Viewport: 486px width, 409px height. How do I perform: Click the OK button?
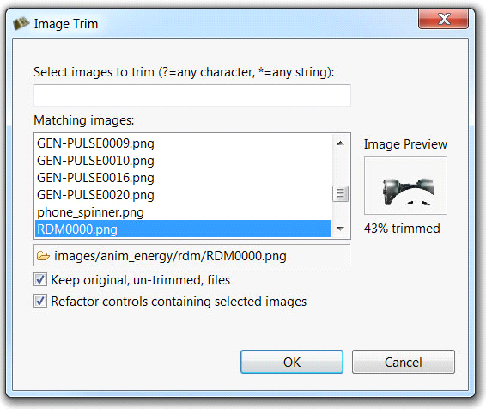(x=292, y=362)
